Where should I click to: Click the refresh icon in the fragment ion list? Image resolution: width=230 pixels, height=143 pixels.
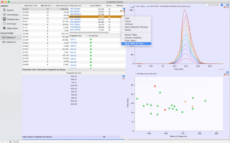(x=124, y=78)
